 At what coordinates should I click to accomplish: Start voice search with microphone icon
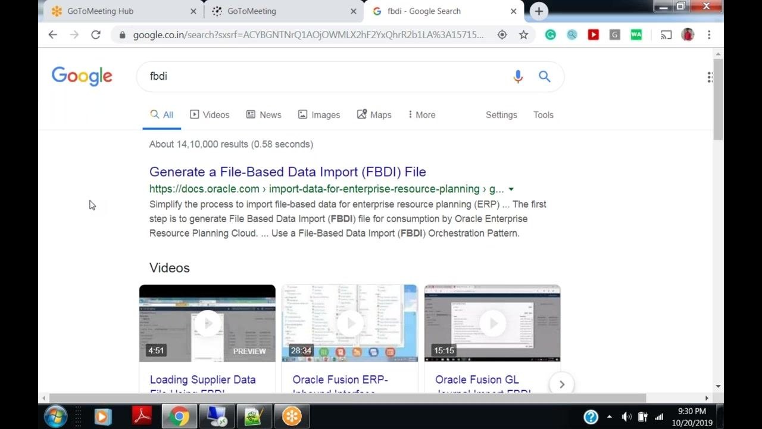[x=518, y=76]
